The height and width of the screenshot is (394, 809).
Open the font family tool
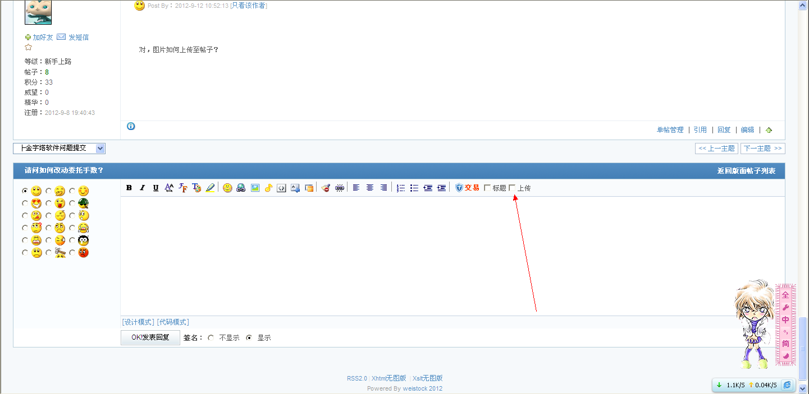tap(183, 188)
